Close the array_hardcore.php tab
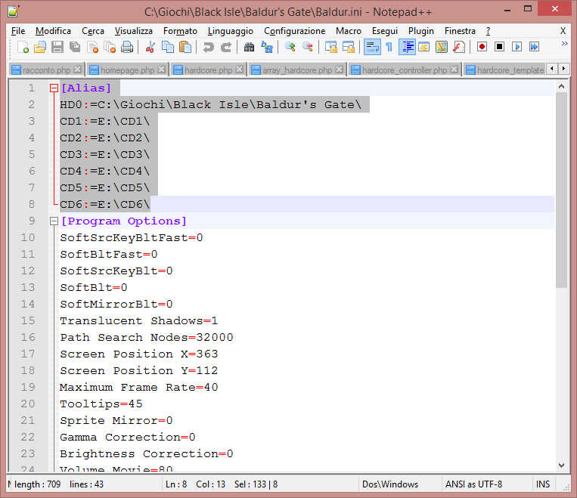Image resolution: width=577 pixels, height=498 pixels. 340,70
